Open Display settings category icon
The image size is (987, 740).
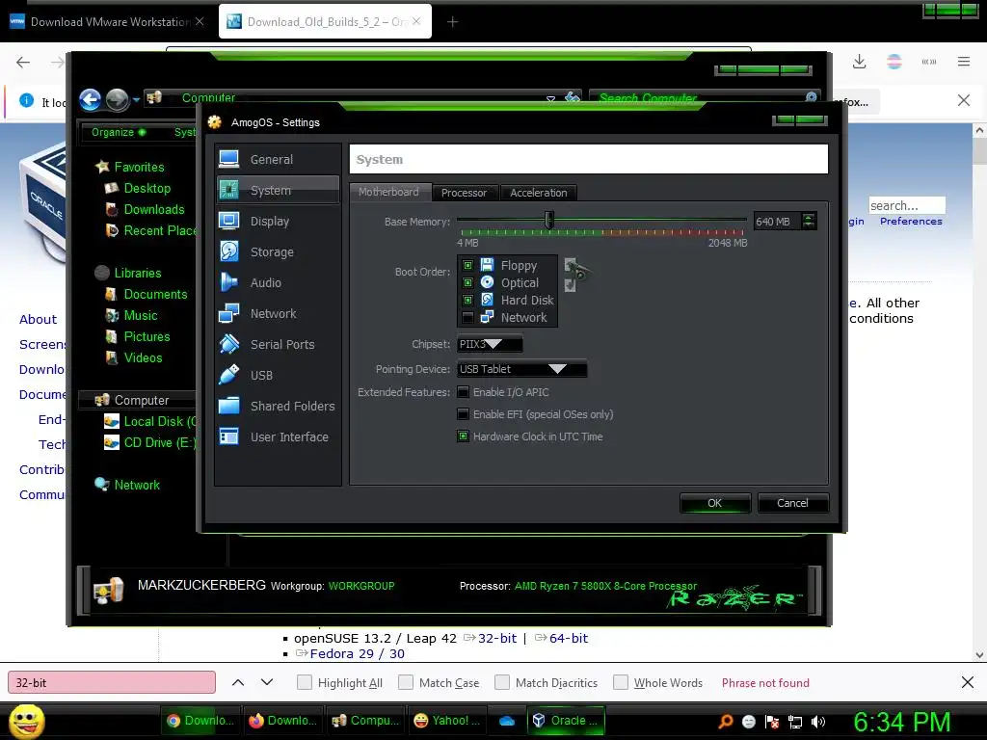coord(228,221)
